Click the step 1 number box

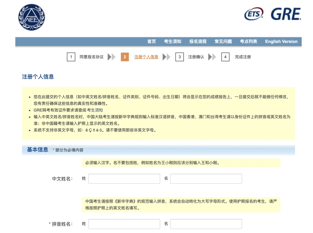71,57
